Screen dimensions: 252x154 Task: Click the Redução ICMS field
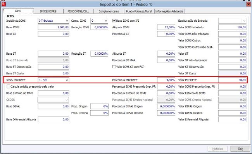point(99,27)
